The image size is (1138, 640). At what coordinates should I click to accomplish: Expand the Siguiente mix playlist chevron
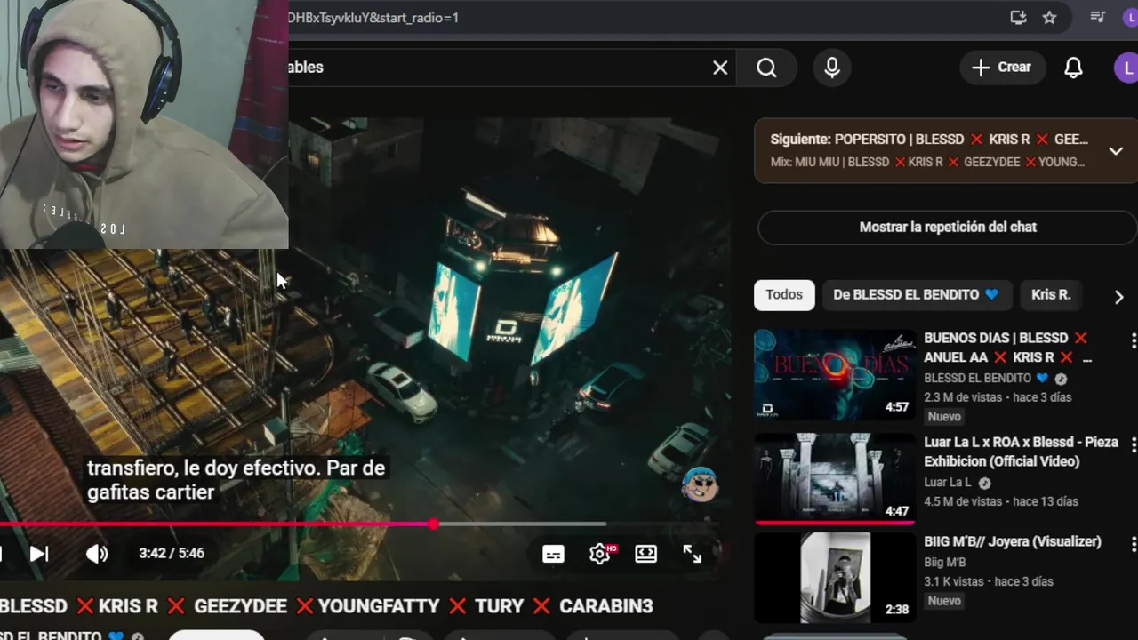point(1116,151)
